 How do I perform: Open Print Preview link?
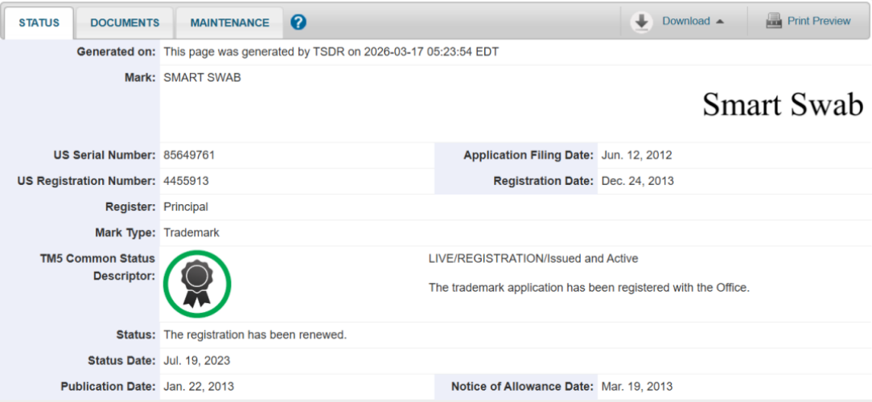click(x=819, y=22)
